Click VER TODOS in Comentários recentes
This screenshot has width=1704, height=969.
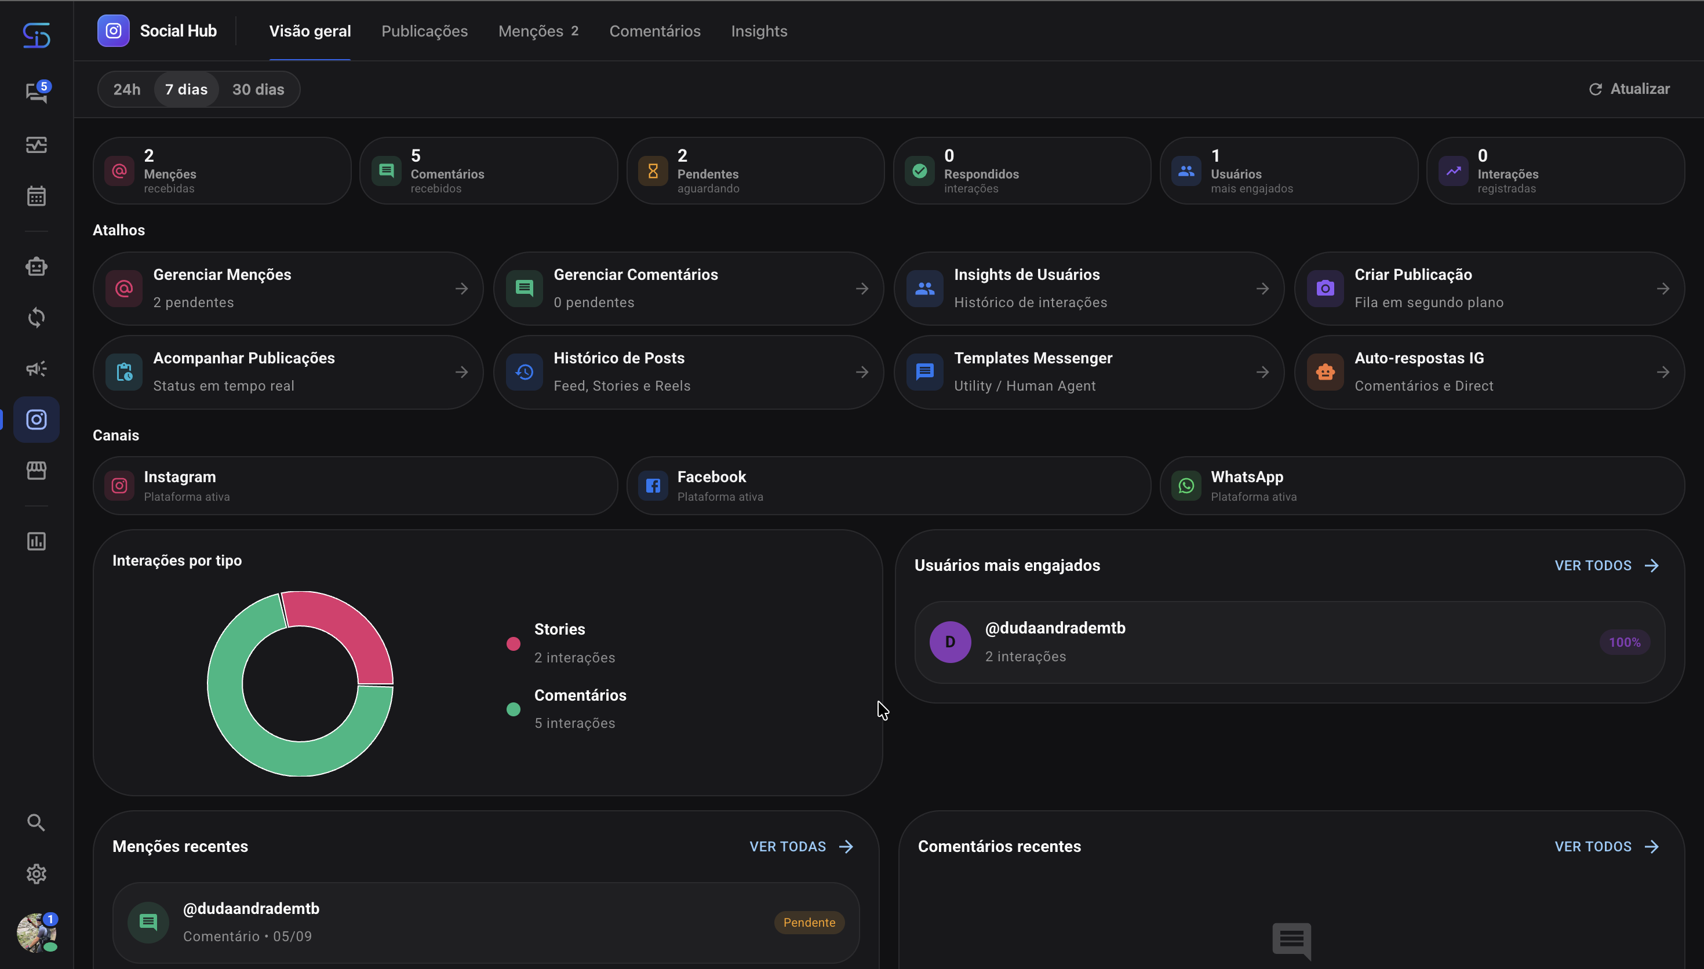pos(1607,847)
